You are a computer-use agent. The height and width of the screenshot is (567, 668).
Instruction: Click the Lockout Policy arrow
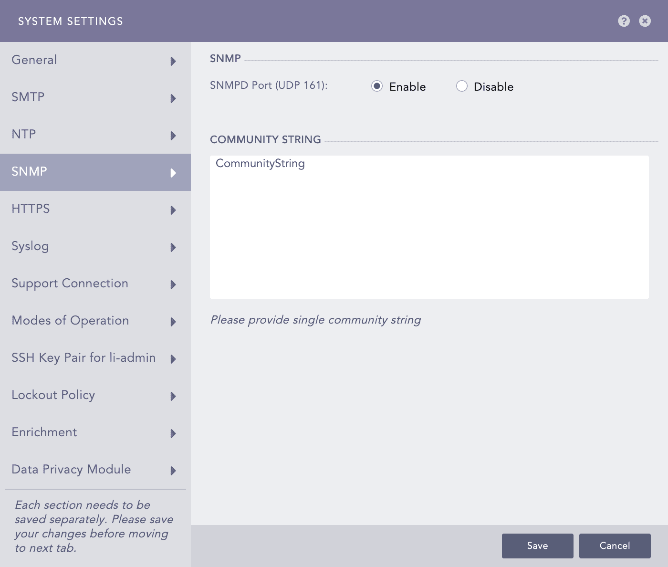coord(173,396)
